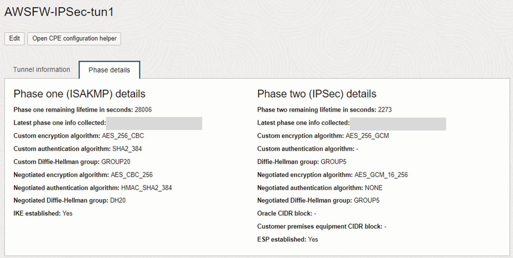Select the SHA2_384 custom authentication algorithm value
This screenshot has height=258, width=513.
click(127, 149)
